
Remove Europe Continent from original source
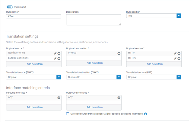59,59
